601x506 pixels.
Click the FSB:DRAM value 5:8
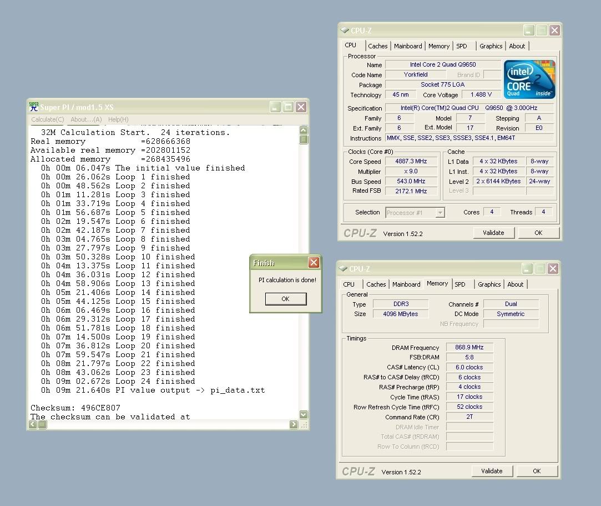click(469, 357)
